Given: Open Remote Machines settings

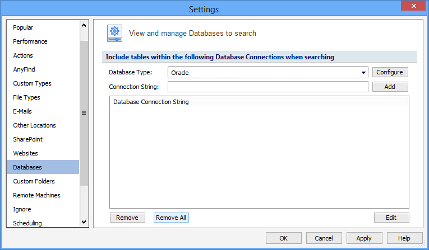Looking at the screenshot, I should pos(36,195).
